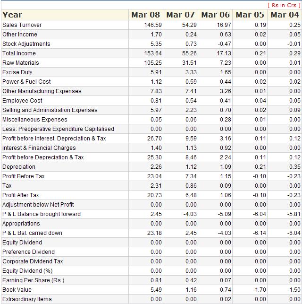
Task: Select the Sales Turnover row label
Action: (x=22, y=25)
